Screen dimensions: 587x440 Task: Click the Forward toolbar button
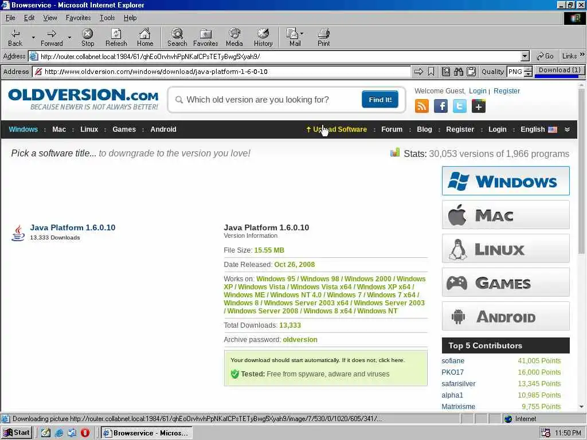pos(52,37)
